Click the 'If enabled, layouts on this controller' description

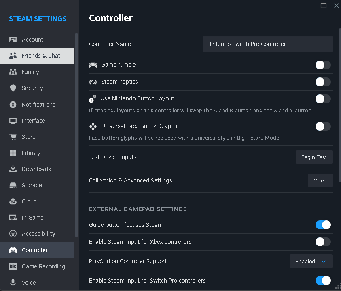201,111
